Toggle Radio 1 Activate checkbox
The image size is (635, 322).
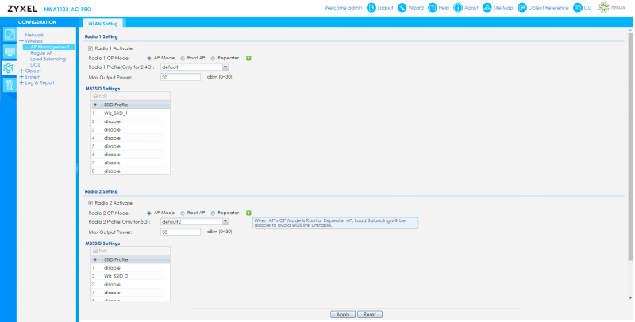90,48
